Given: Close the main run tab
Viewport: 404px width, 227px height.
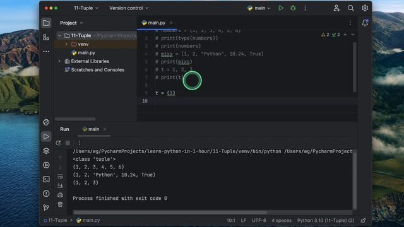Looking at the screenshot, I should [105, 129].
